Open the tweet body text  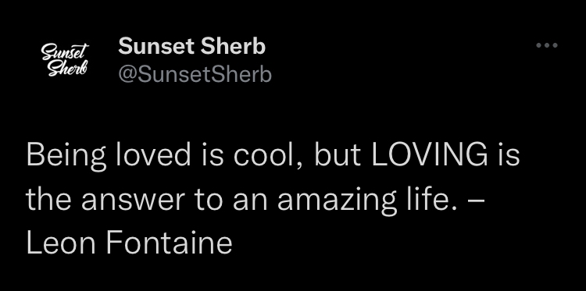273,198
